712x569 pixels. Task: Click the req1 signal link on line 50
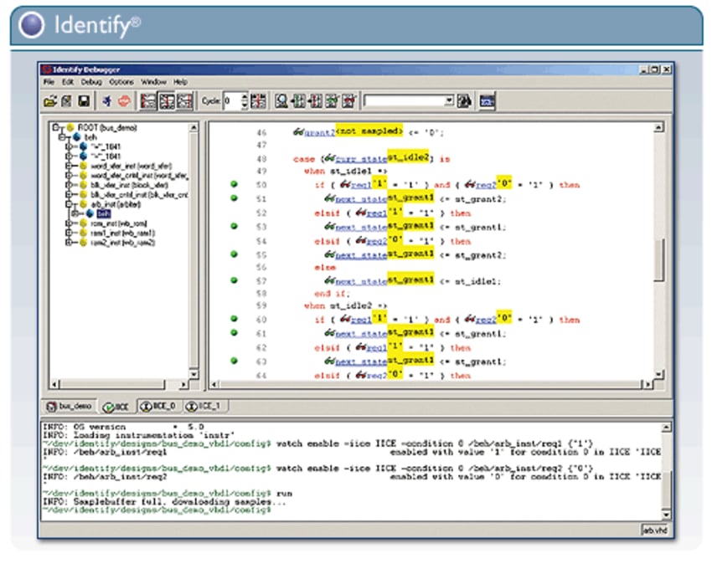click(x=359, y=185)
